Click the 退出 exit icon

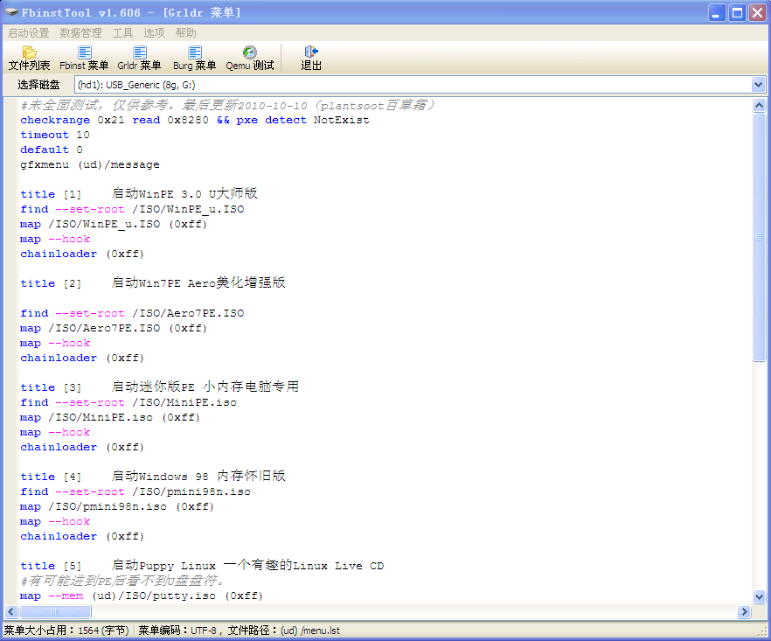pyautogui.click(x=311, y=58)
